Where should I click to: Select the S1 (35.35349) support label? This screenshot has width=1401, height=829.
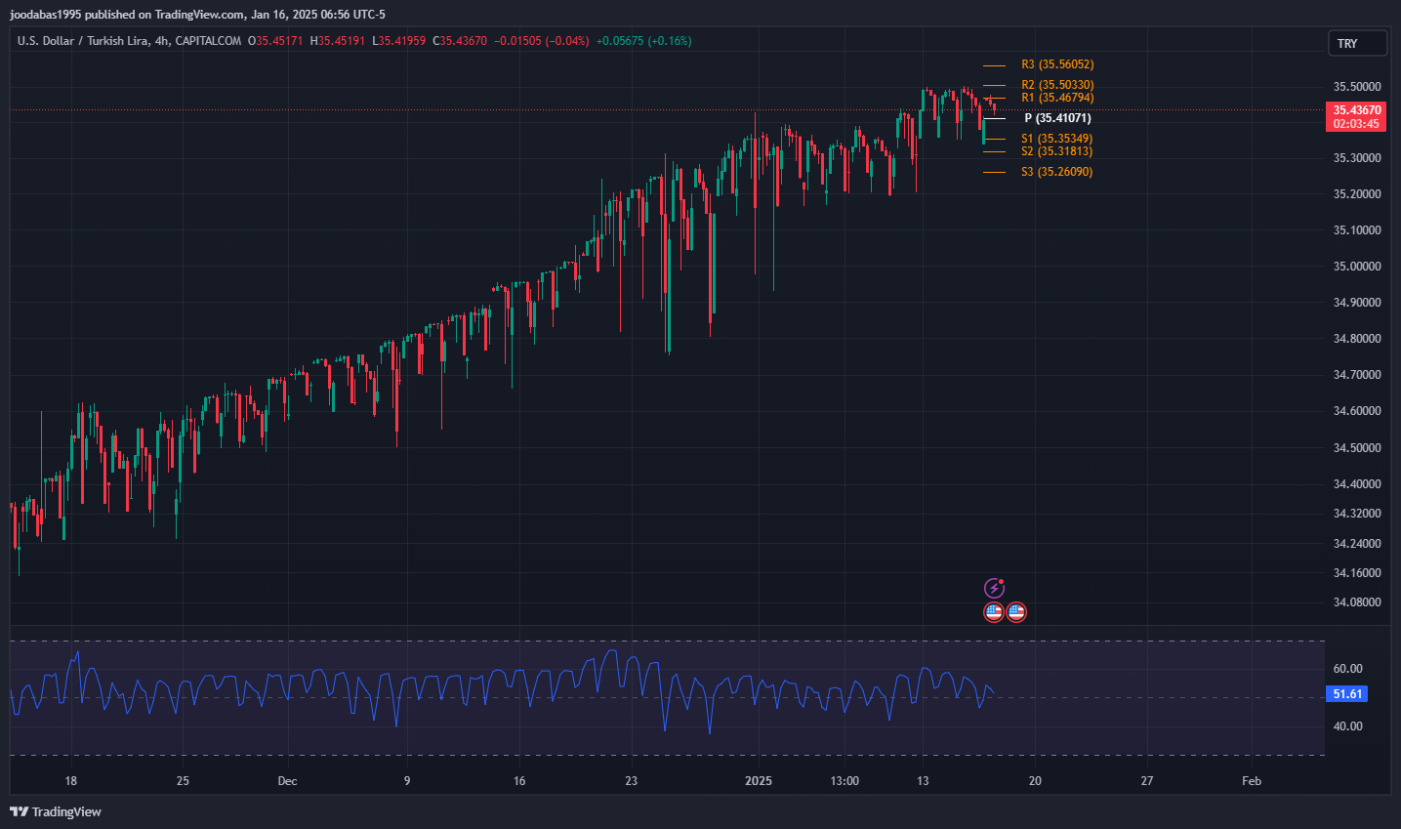(1056, 139)
